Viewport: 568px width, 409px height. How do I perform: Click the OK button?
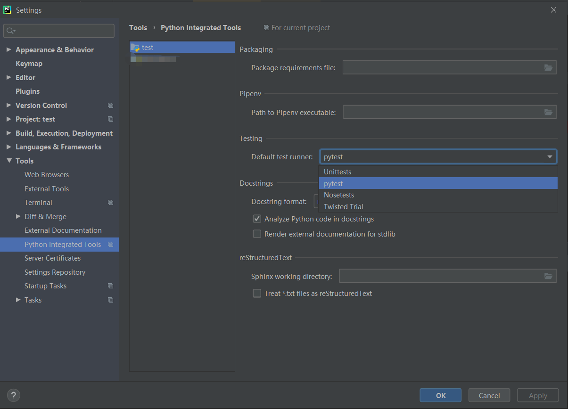click(441, 395)
